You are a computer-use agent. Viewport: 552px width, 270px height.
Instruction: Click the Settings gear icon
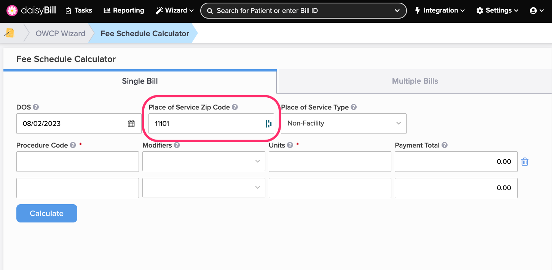pos(480,11)
